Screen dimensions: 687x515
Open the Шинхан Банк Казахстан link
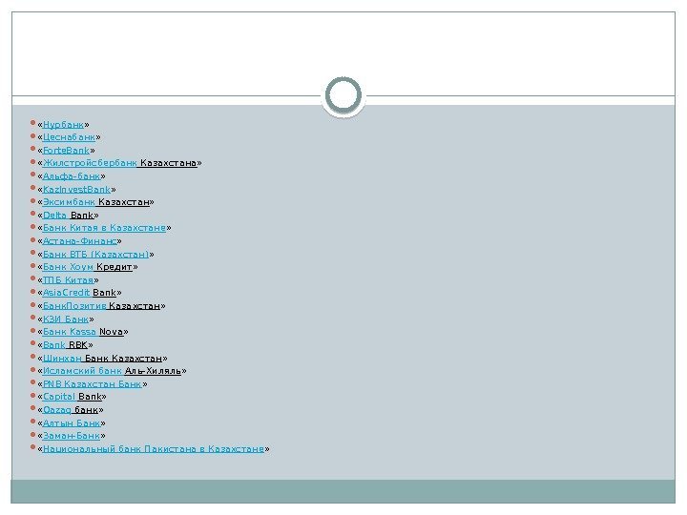(x=102, y=359)
